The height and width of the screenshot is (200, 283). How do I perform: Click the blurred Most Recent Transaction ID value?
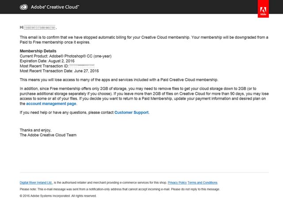(82, 66)
